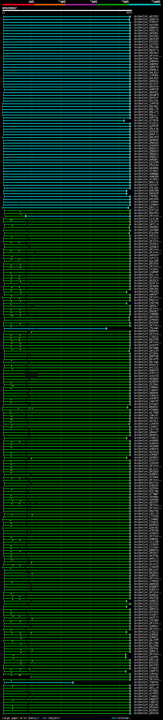This screenshot has width=163, height=720.
Task: Select the label UniRef100_Q42939
Action: pos(146,39)
